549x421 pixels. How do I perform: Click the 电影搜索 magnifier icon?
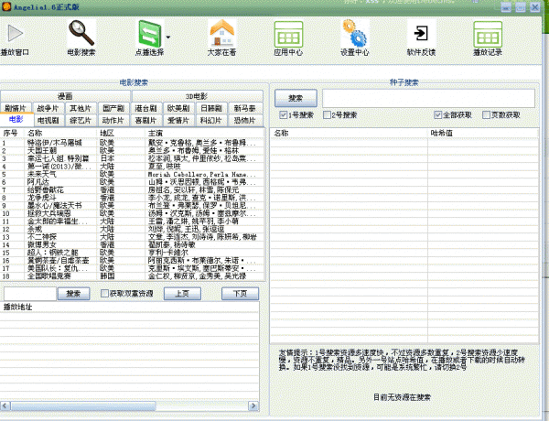pos(81,35)
